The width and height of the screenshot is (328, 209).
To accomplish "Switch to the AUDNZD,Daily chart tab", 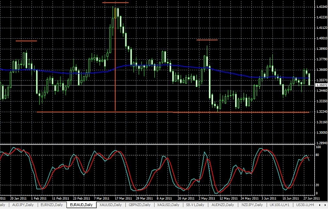I will (x=223, y=205).
